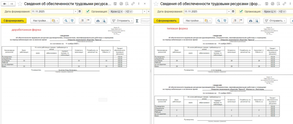The image size is (293, 124).
Task: Expand all groups icon in left toolbar
Action: pos(82,21)
